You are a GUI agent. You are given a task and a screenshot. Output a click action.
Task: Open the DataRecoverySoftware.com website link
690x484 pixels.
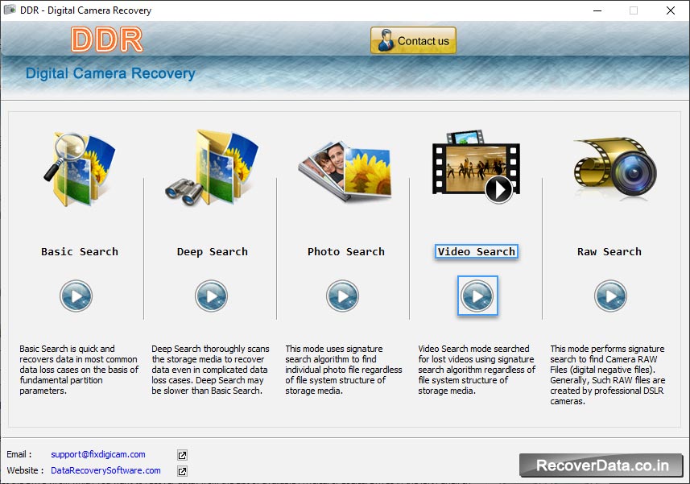(x=105, y=470)
